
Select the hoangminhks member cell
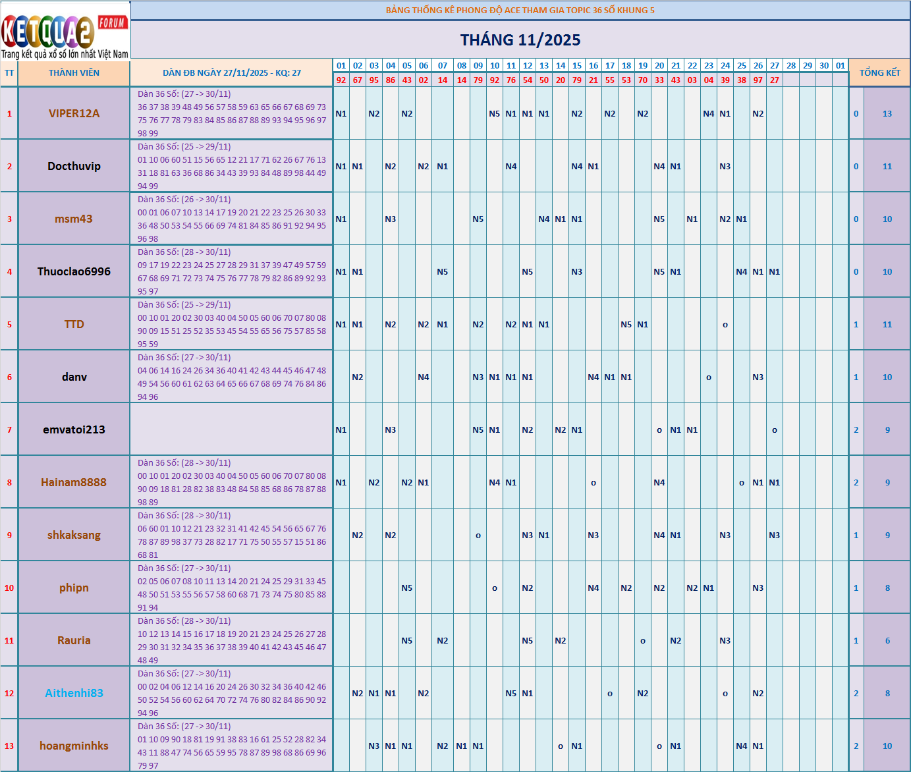(x=74, y=746)
